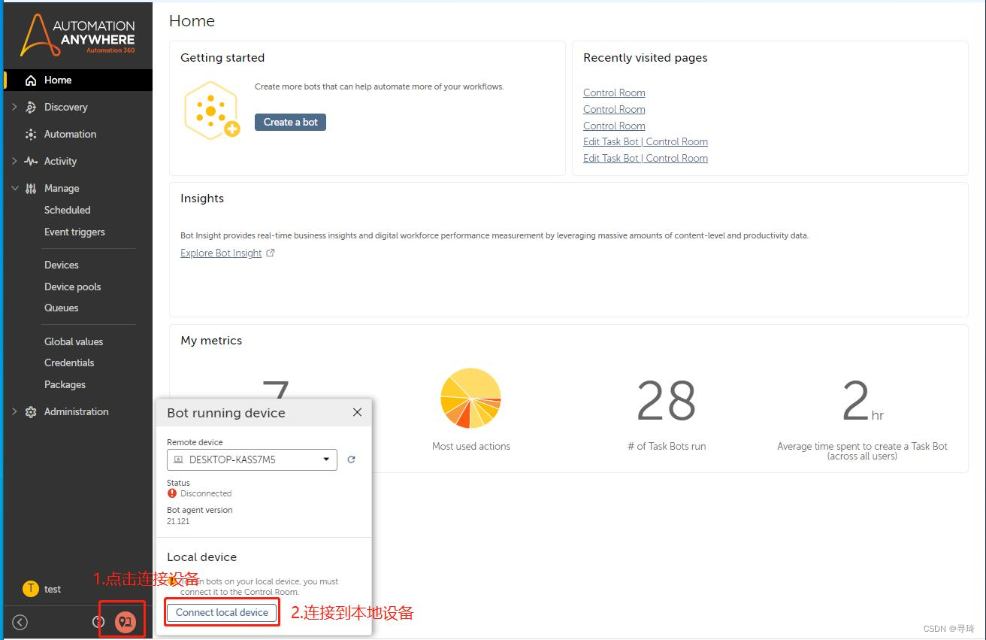The width and height of the screenshot is (986, 640).
Task: Go to Automation page
Action: tap(70, 135)
